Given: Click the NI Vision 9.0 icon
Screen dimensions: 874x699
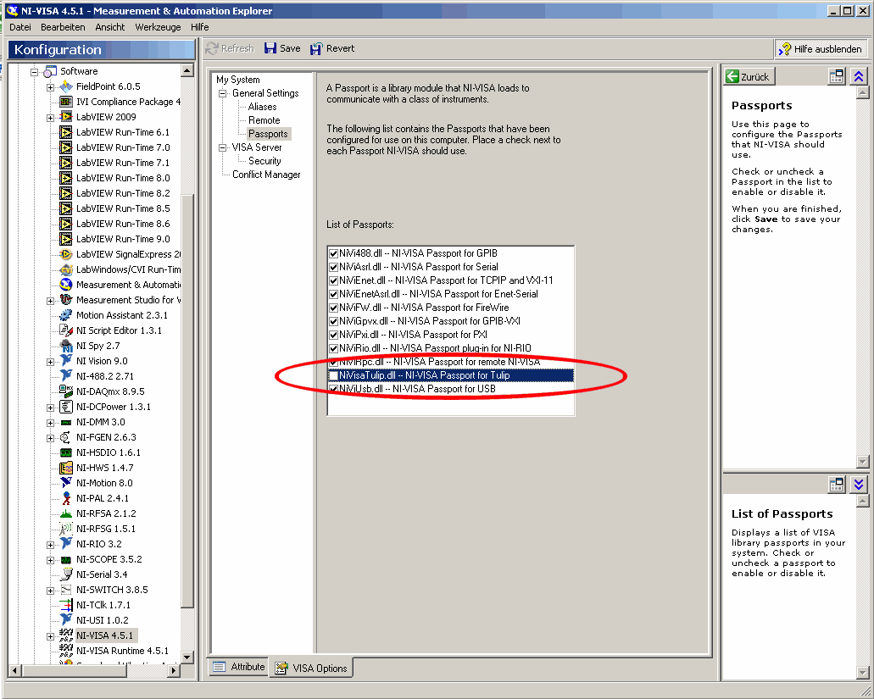Looking at the screenshot, I should click(66, 361).
